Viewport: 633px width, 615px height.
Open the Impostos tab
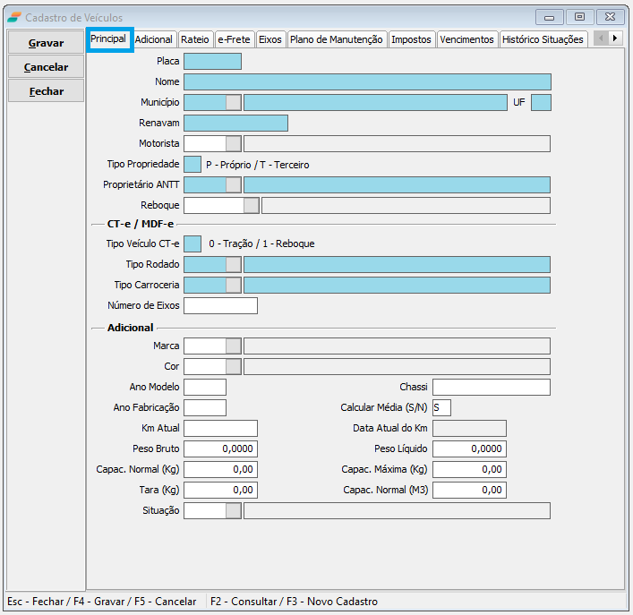(411, 39)
